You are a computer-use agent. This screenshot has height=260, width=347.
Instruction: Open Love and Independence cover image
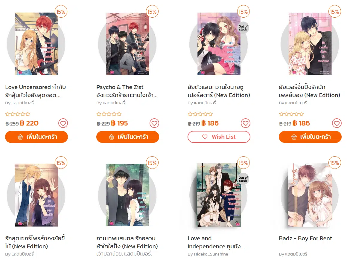219,195
